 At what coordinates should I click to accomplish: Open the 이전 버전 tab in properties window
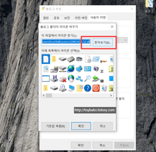click(81, 18)
